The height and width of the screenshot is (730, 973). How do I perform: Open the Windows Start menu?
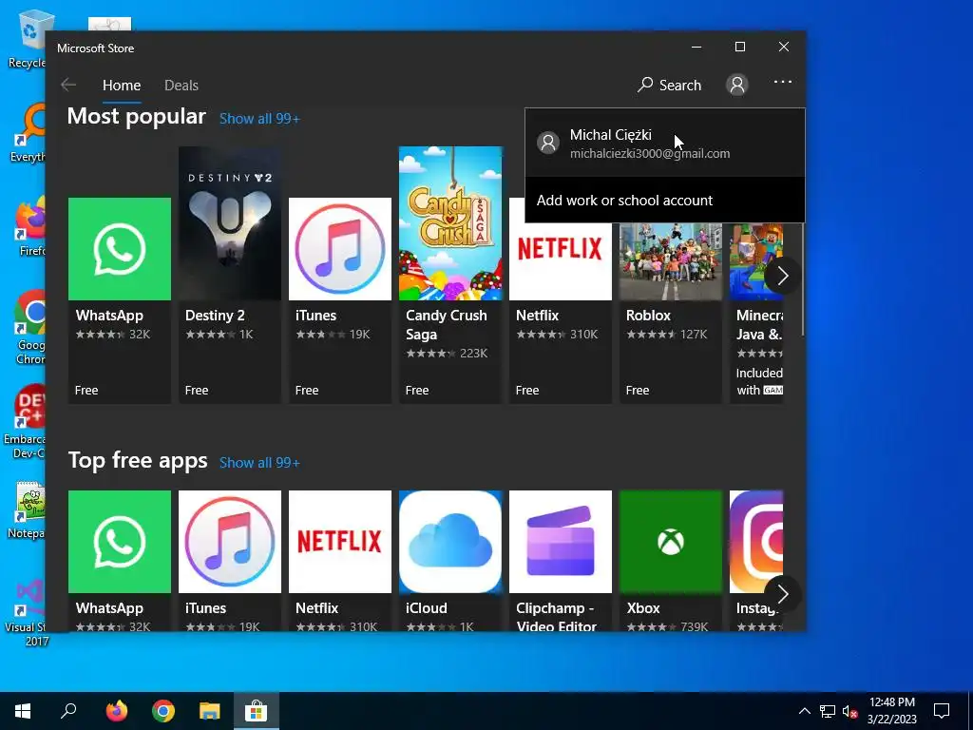[x=23, y=711]
